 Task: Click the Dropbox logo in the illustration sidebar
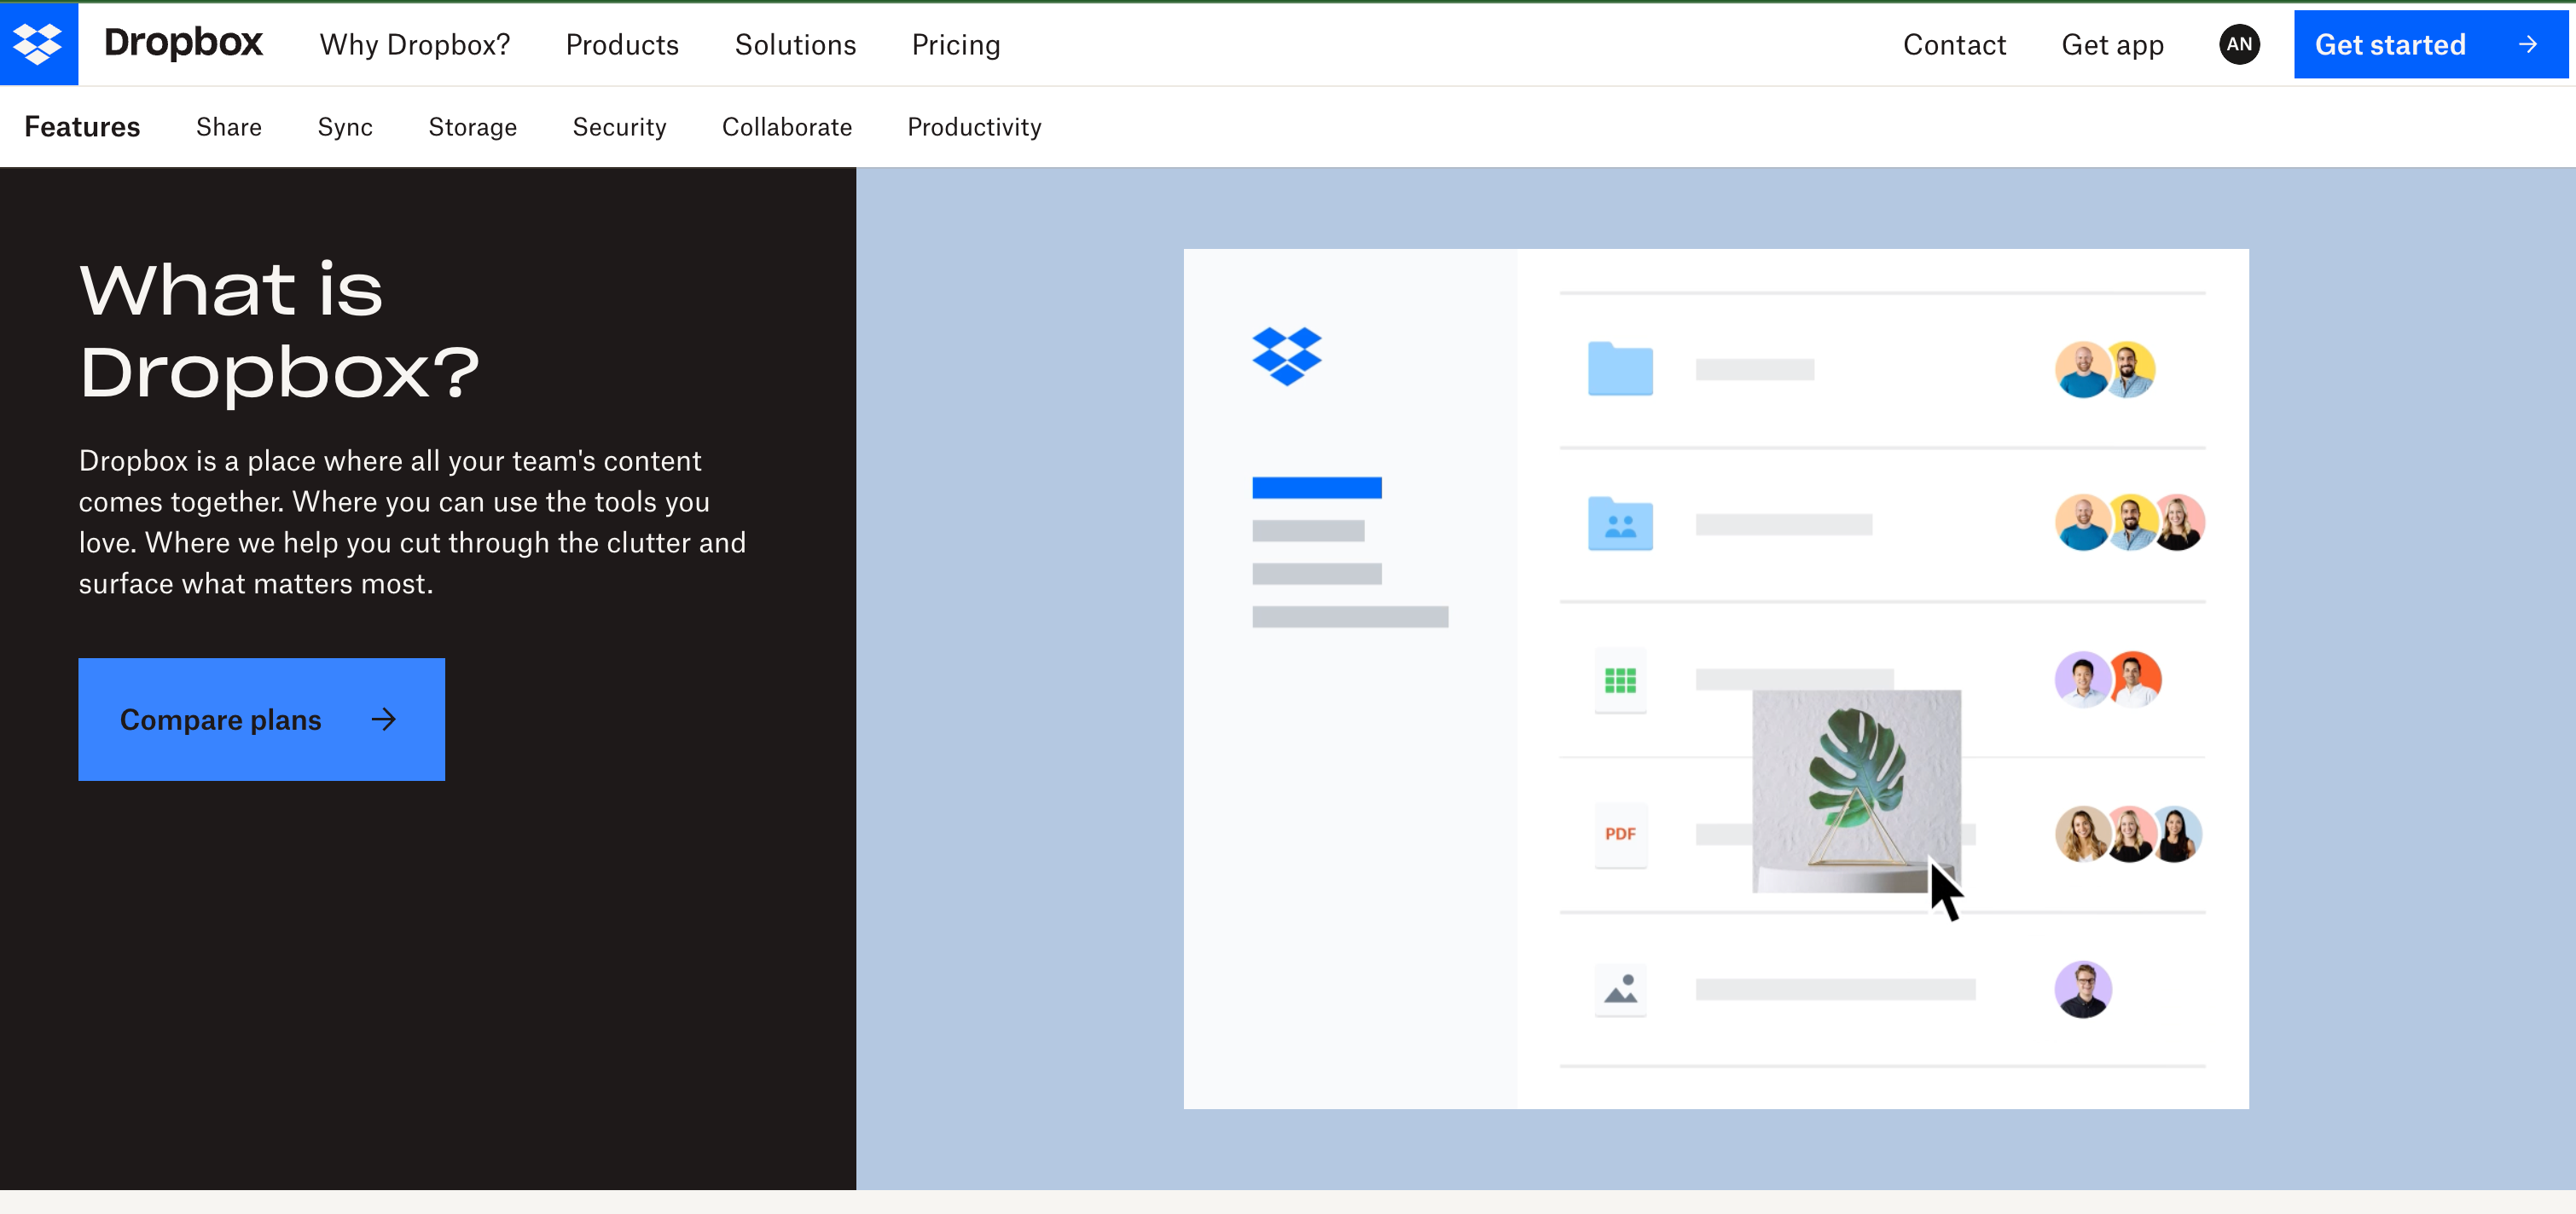[x=1287, y=356]
